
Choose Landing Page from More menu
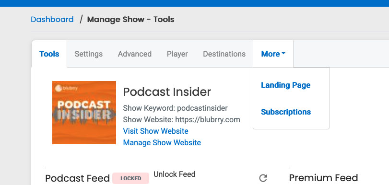[x=285, y=85]
